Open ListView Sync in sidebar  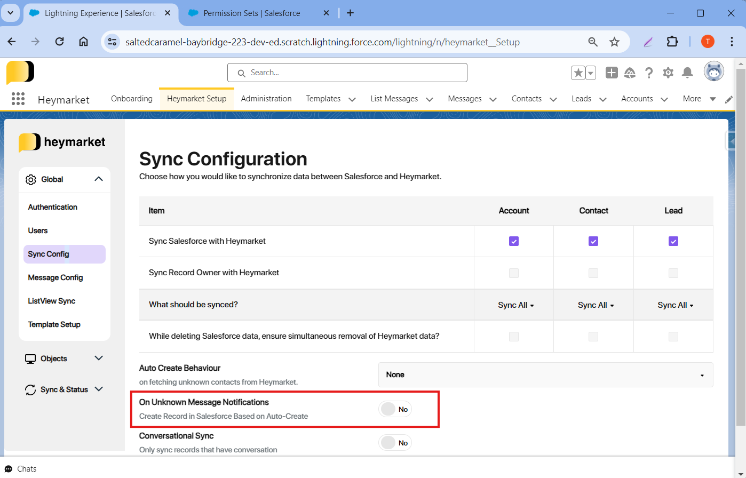(52, 301)
